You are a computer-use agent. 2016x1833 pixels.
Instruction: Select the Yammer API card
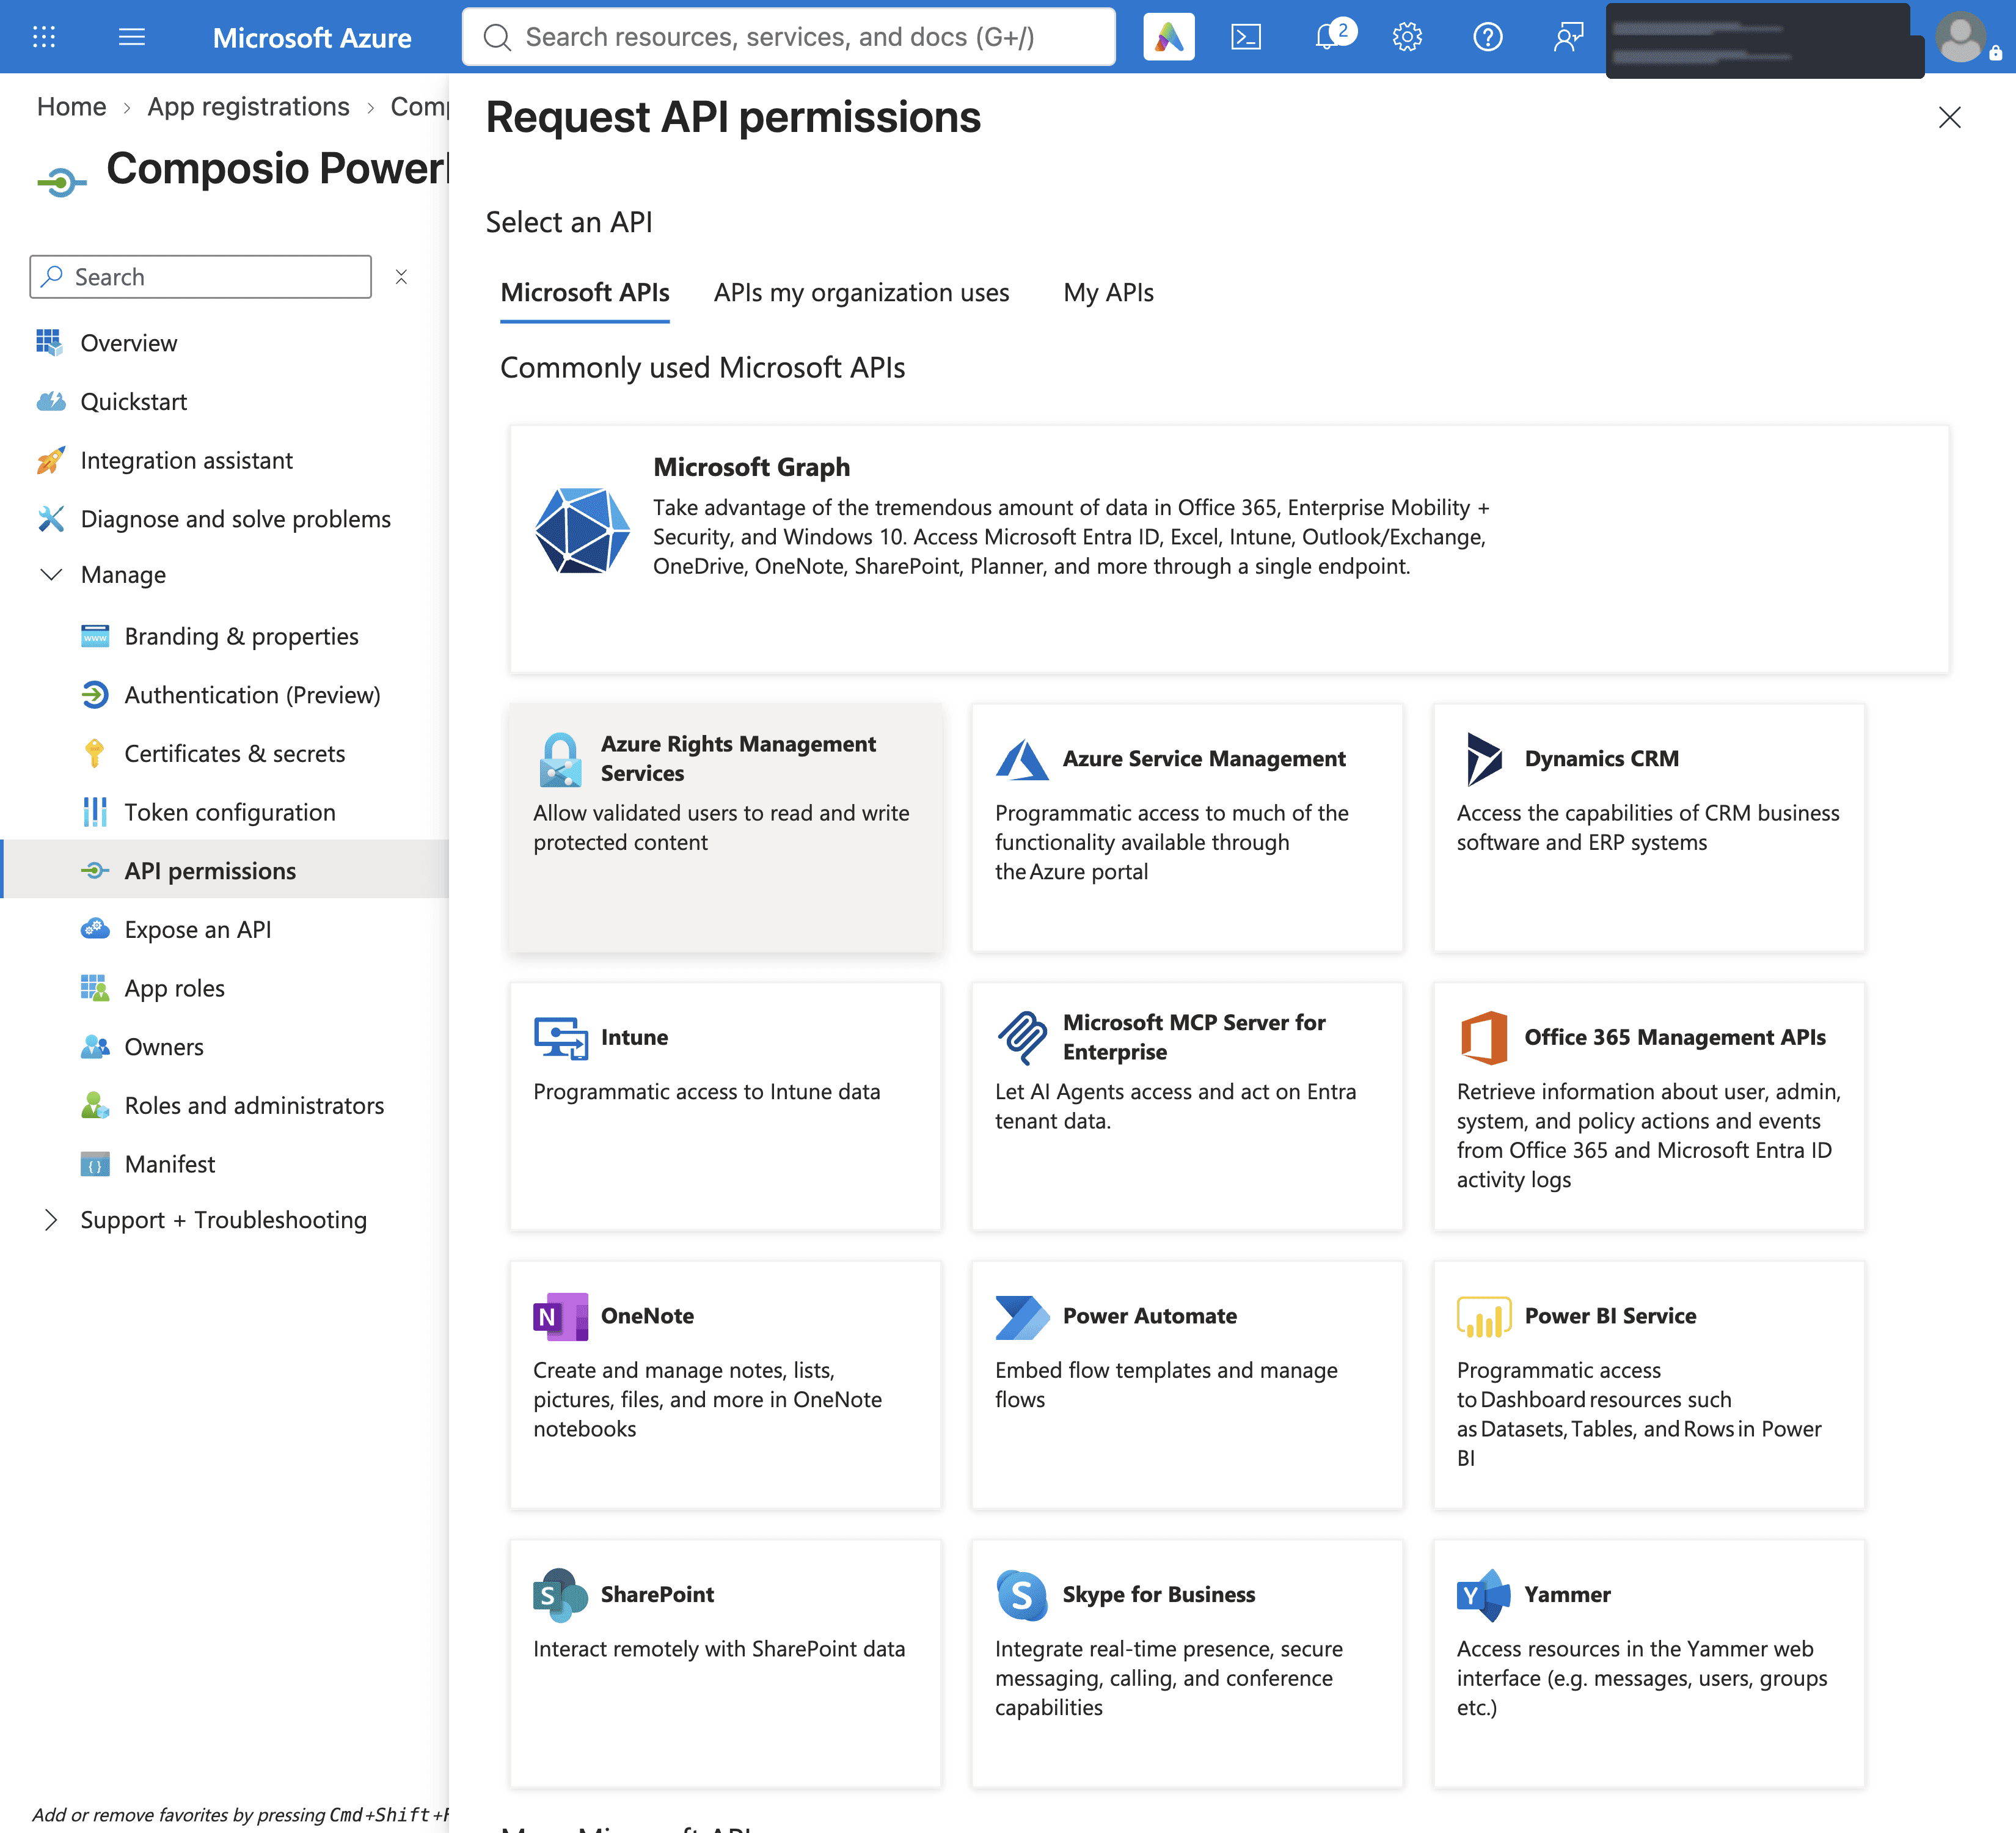click(1649, 1664)
